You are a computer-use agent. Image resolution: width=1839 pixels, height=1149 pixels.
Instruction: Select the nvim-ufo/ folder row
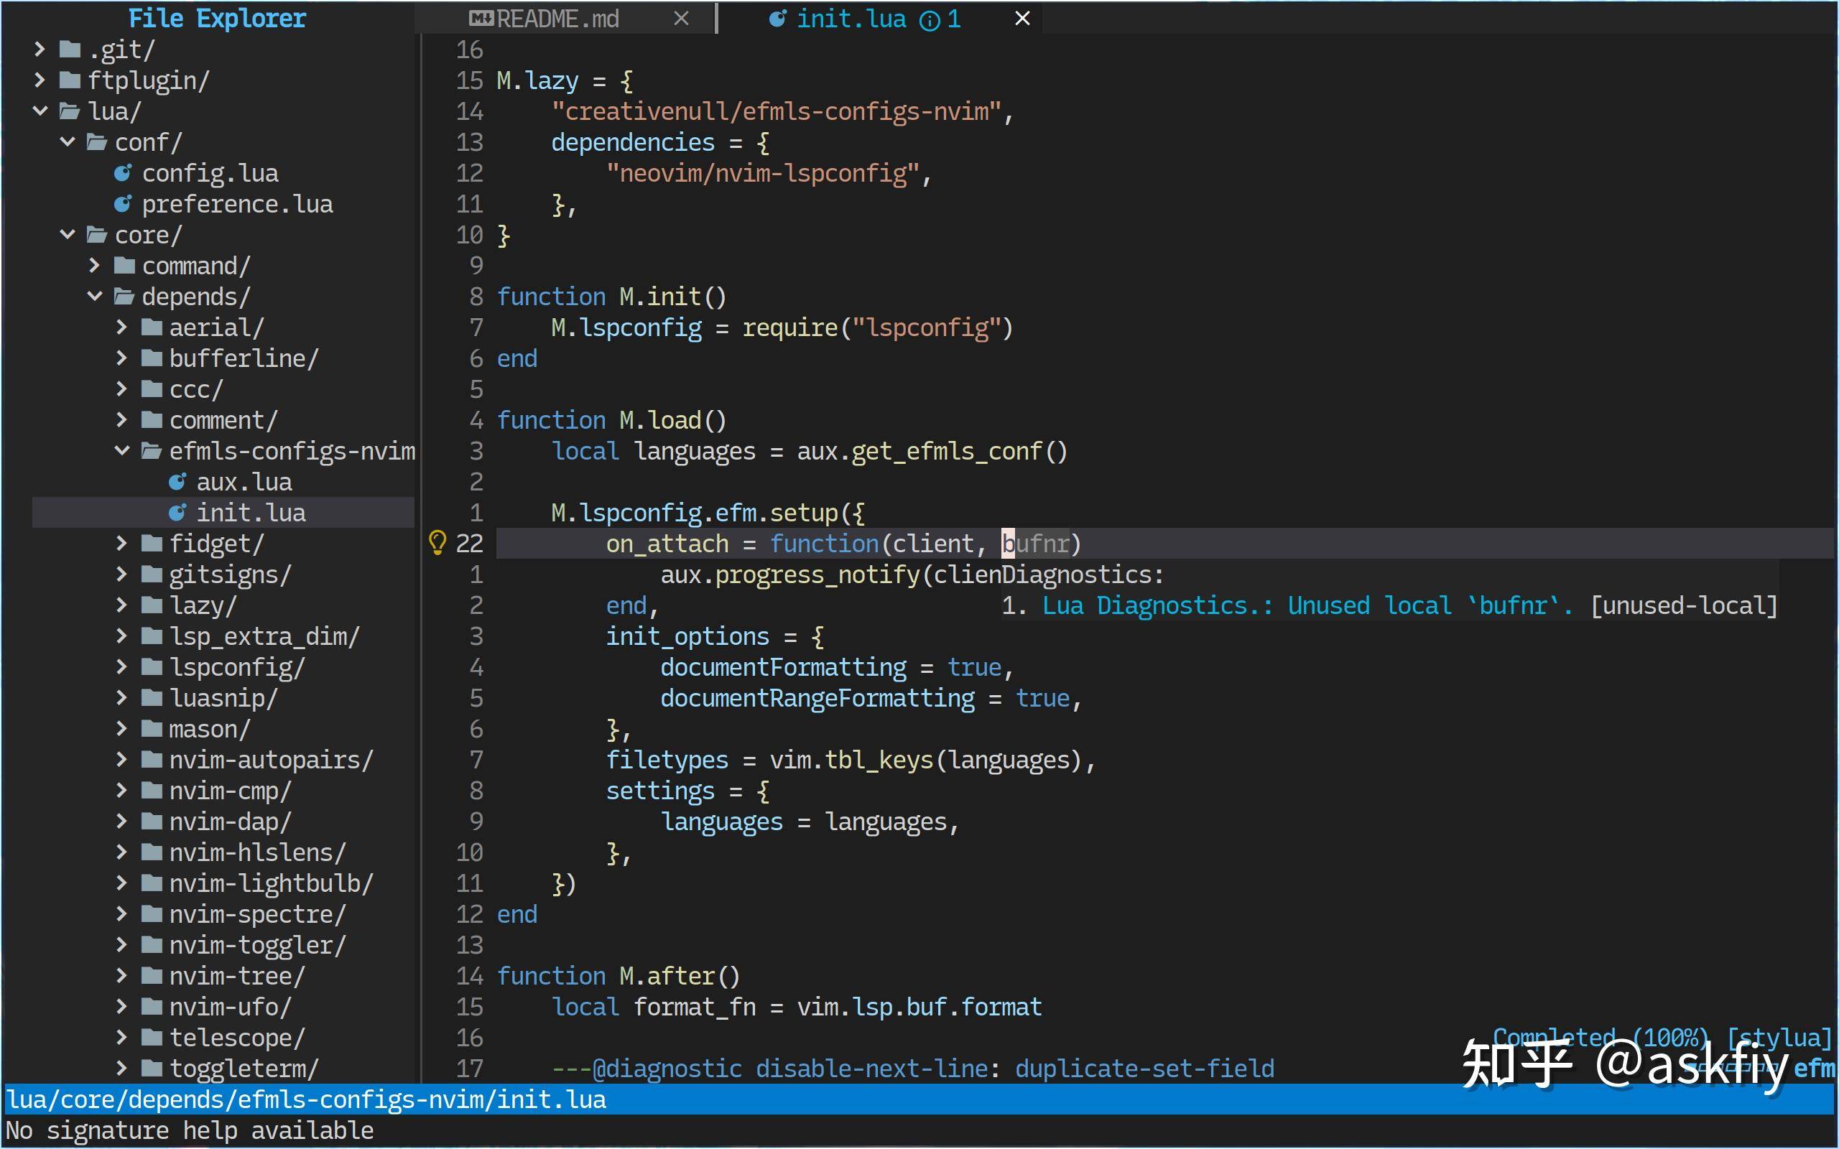click(x=223, y=1007)
